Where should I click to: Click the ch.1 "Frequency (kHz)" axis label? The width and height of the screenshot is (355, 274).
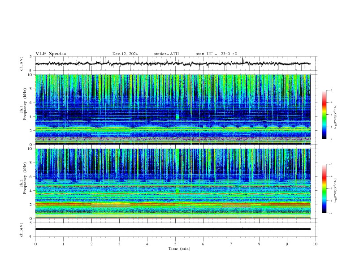(25, 104)
